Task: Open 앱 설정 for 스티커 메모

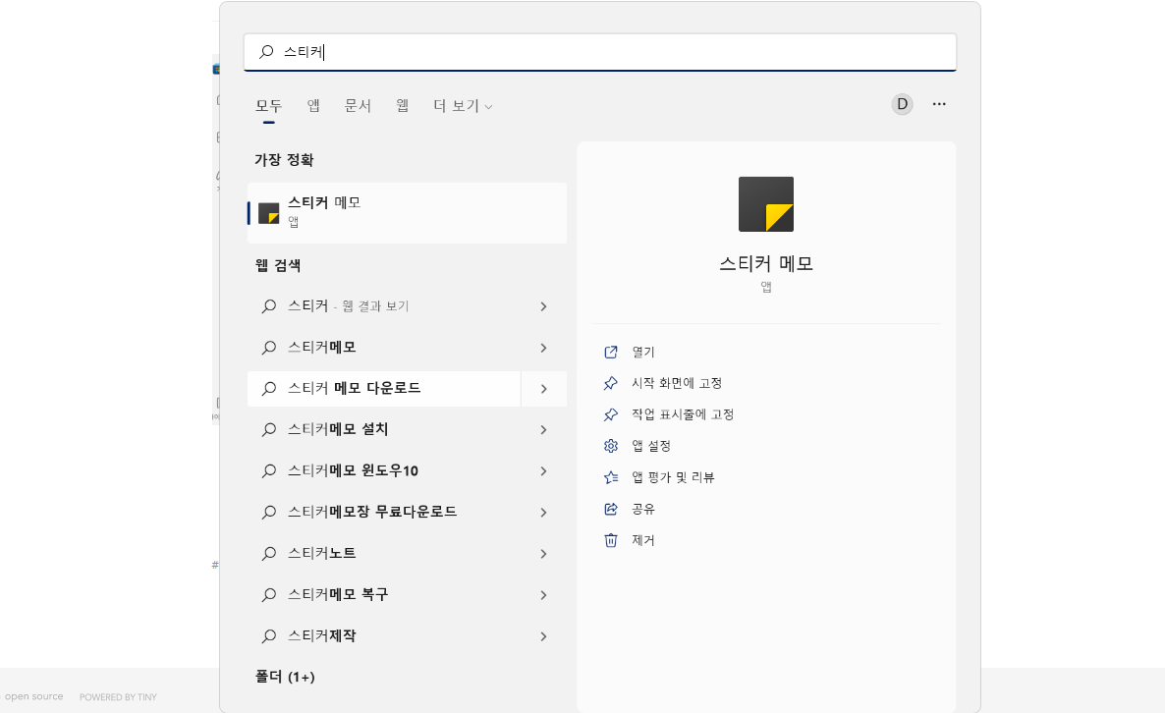Action: [x=651, y=446]
